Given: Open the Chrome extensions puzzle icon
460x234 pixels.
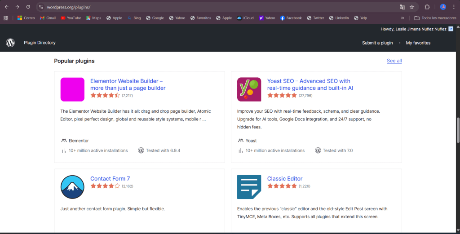Looking at the screenshot, I should click(427, 7).
